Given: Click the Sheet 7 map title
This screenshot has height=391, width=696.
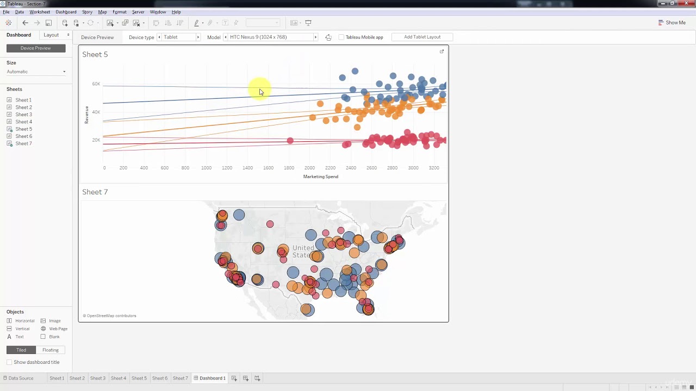Looking at the screenshot, I should point(95,192).
